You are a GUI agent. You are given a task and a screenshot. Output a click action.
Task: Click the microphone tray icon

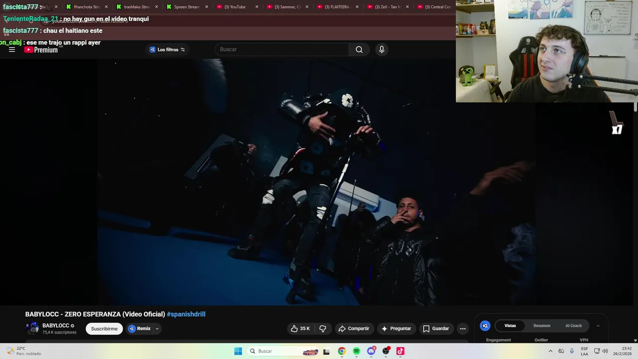572,351
